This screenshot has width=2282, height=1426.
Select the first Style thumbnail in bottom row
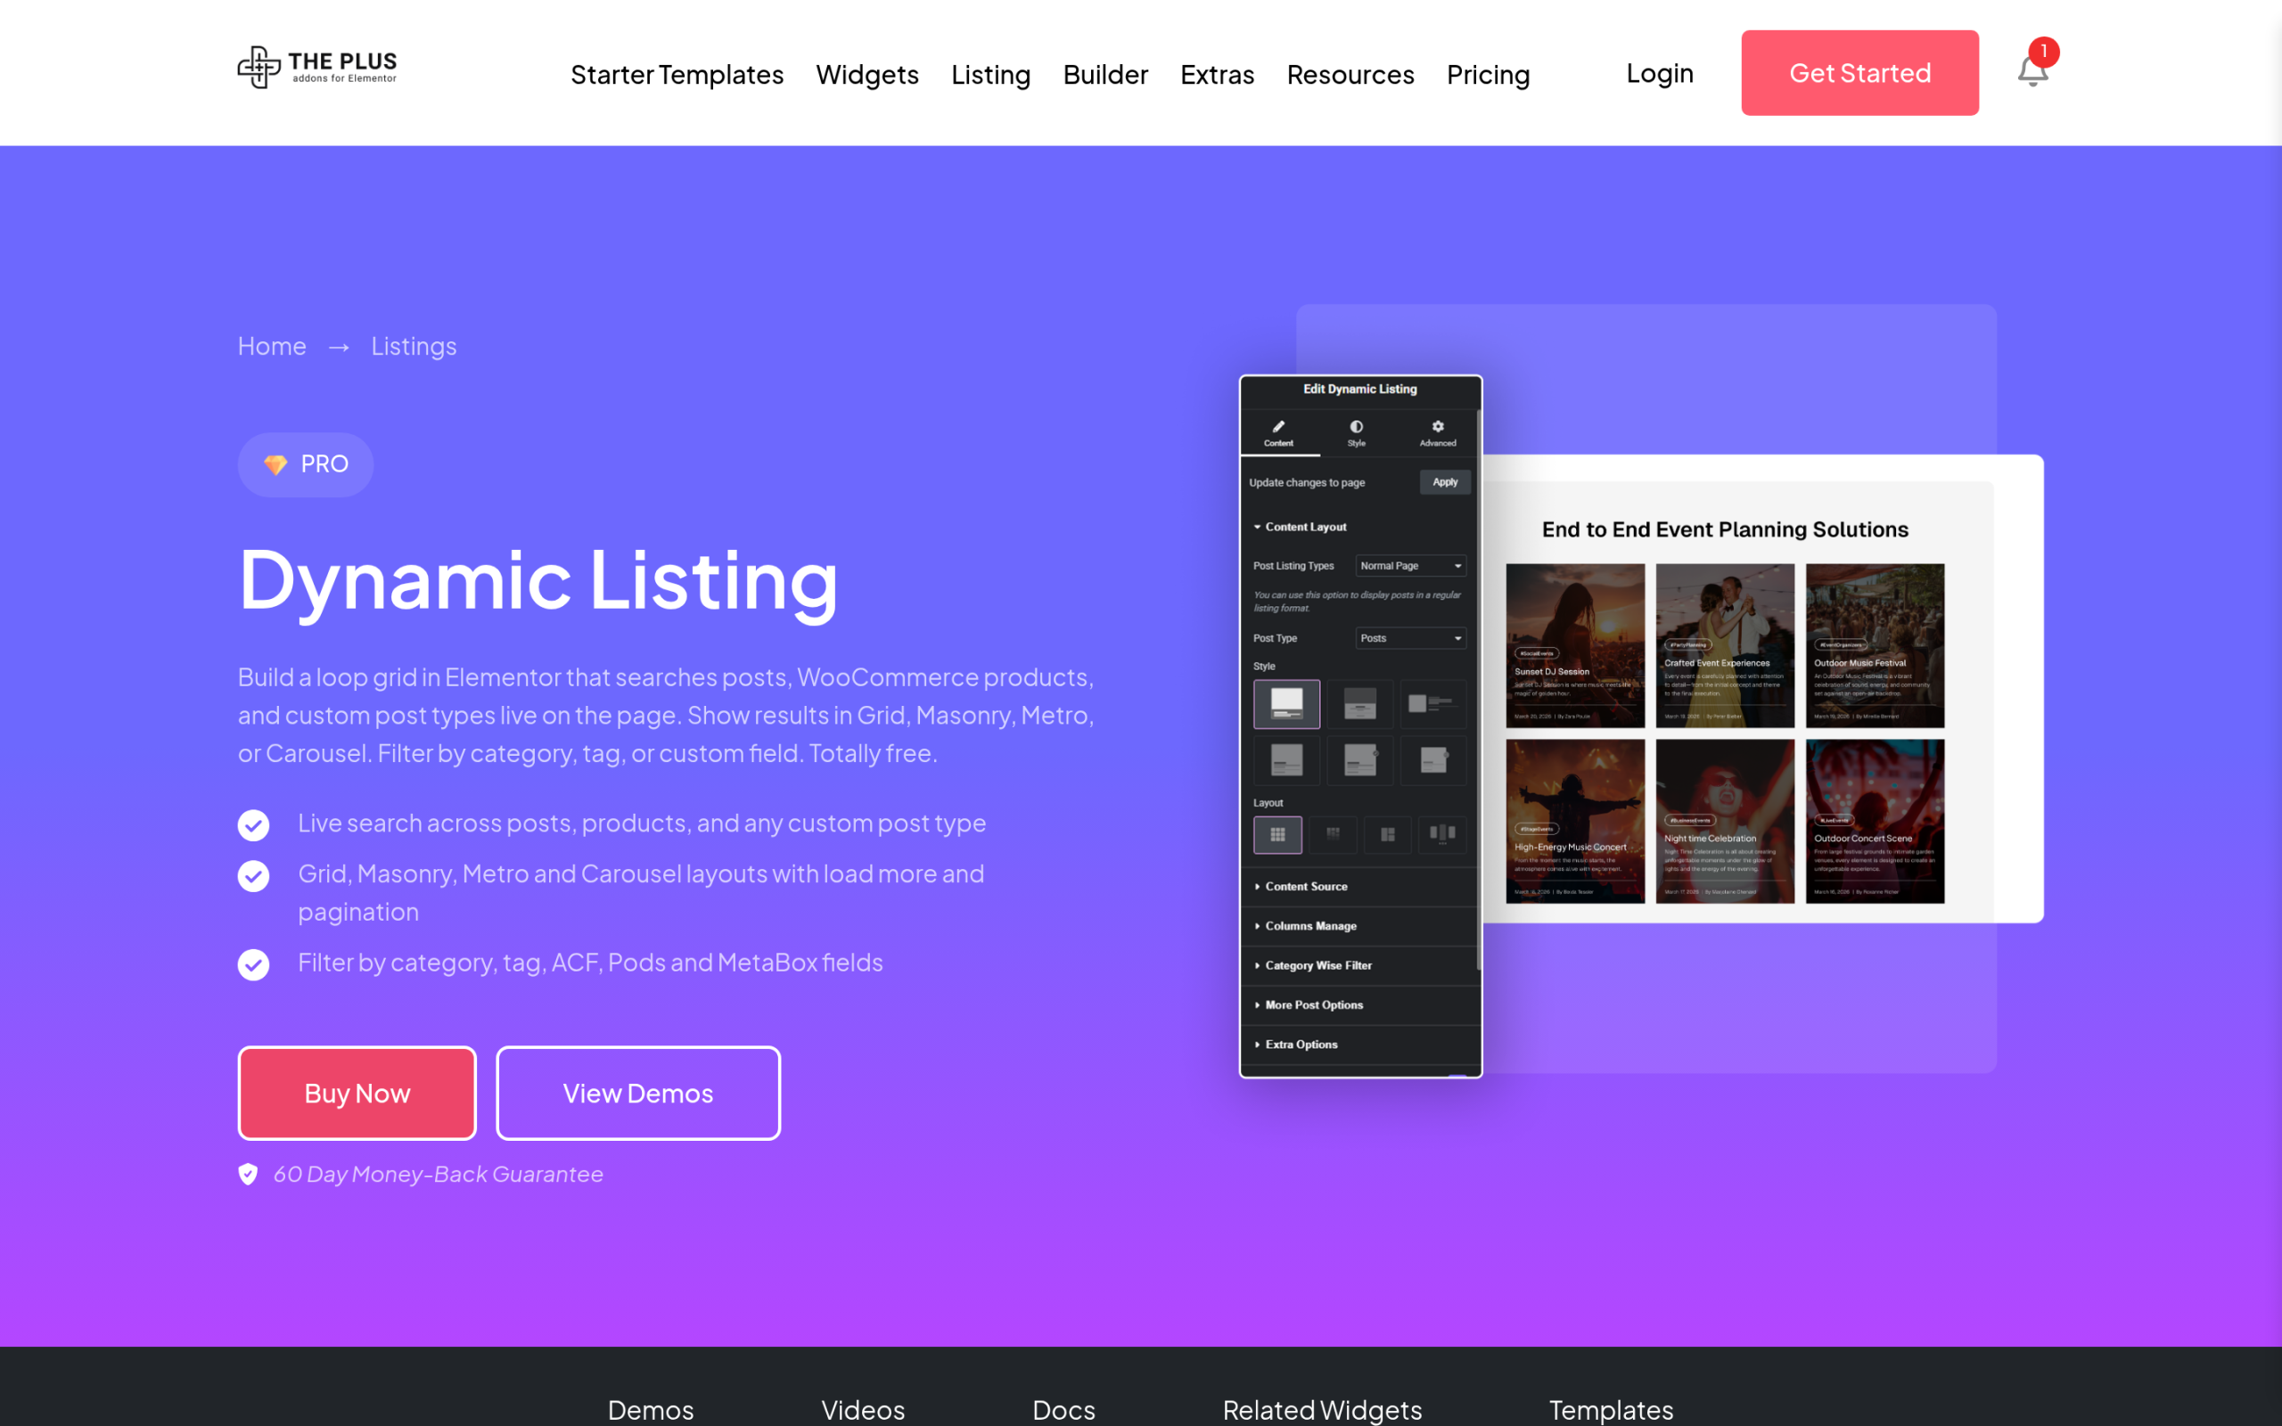(x=1286, y=760)
